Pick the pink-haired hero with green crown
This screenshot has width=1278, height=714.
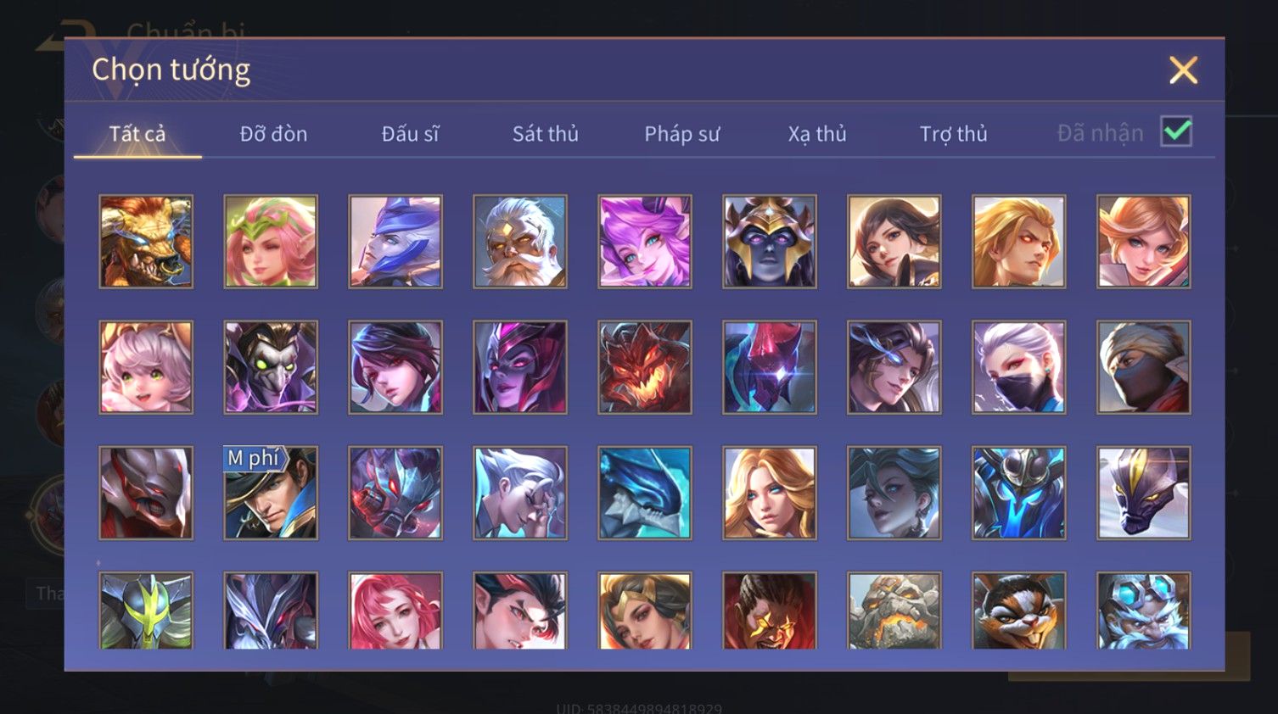click(x=271, y=242)
